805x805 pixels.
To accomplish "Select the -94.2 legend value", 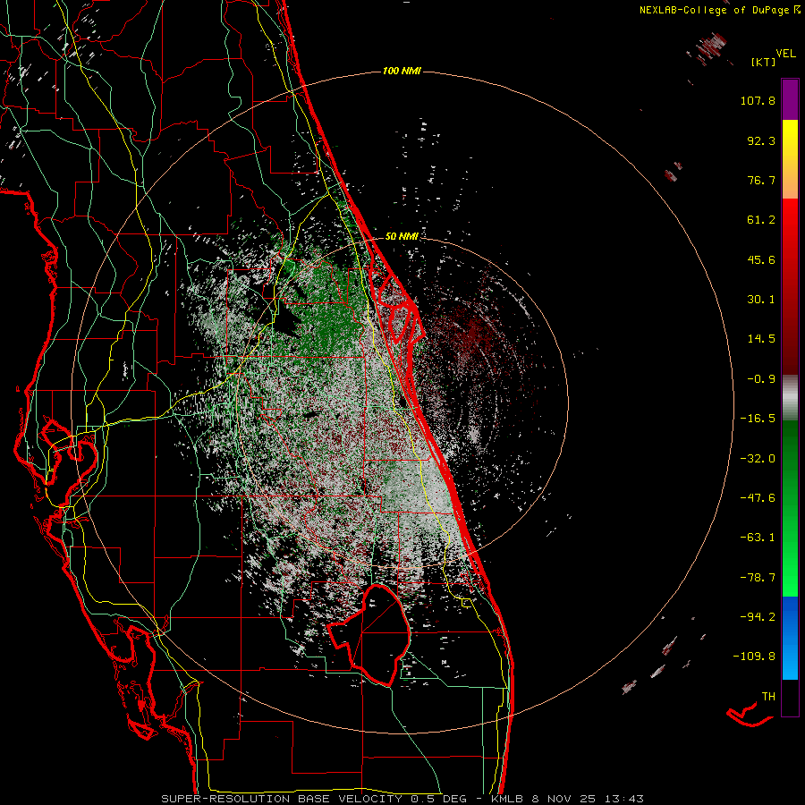I will tap(758, 616).
